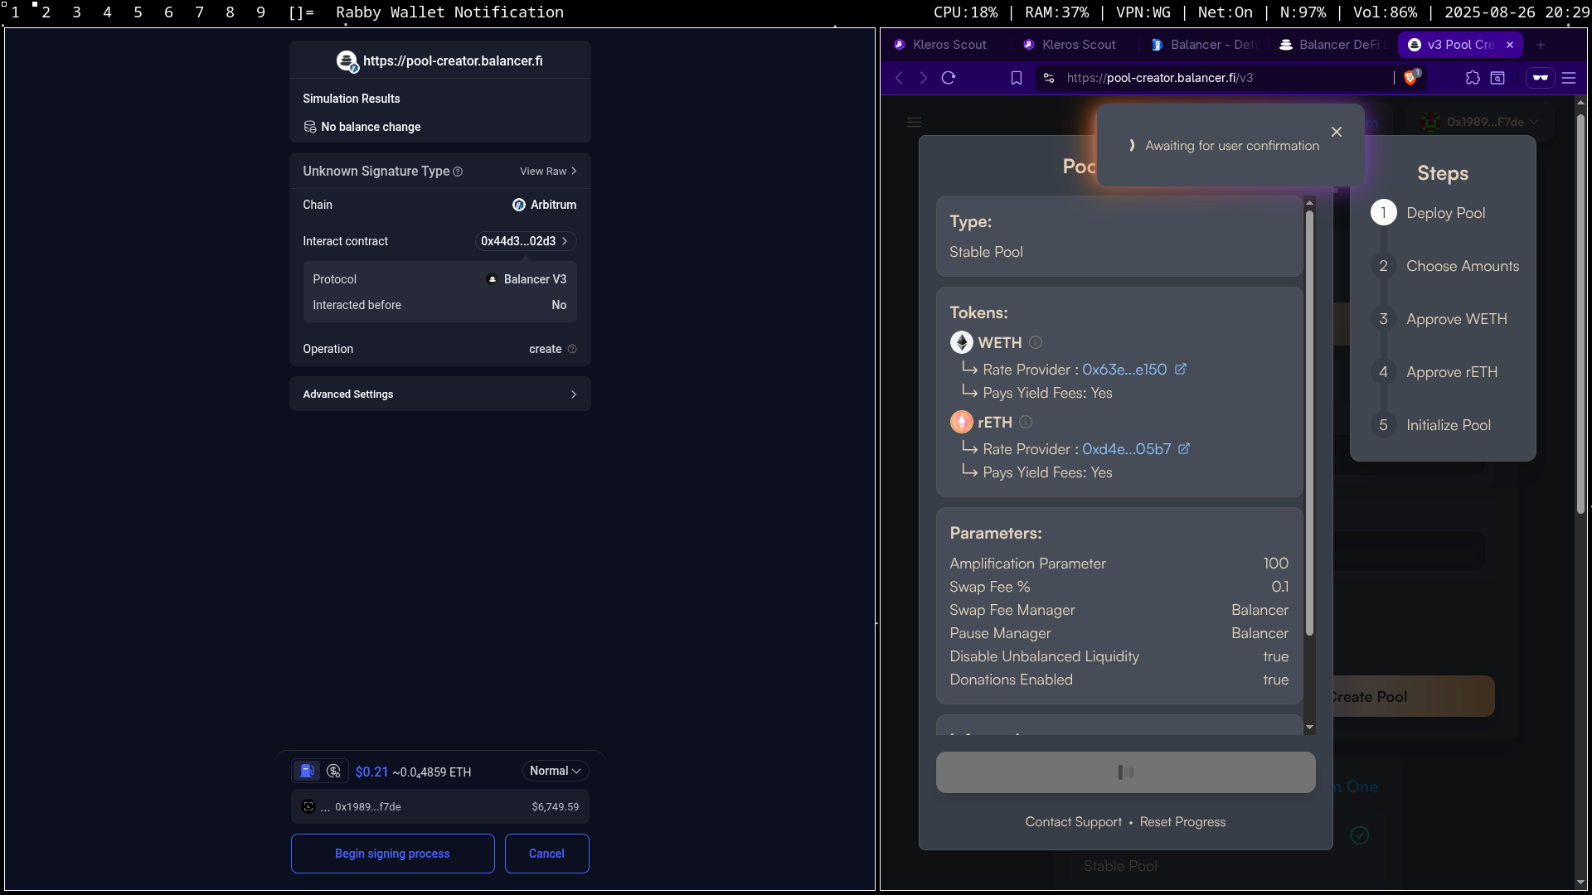Open WETH rate provider 0x63e...e150 link

pyautogui.click(x=1124, y=370)
